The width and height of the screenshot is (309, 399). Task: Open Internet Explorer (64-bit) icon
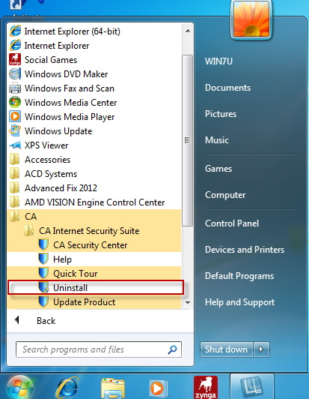[x=15, y=31]
